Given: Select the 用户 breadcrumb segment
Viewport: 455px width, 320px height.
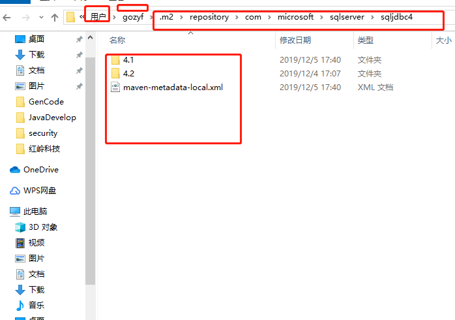Looking at the screenshot, I should 98,17.
